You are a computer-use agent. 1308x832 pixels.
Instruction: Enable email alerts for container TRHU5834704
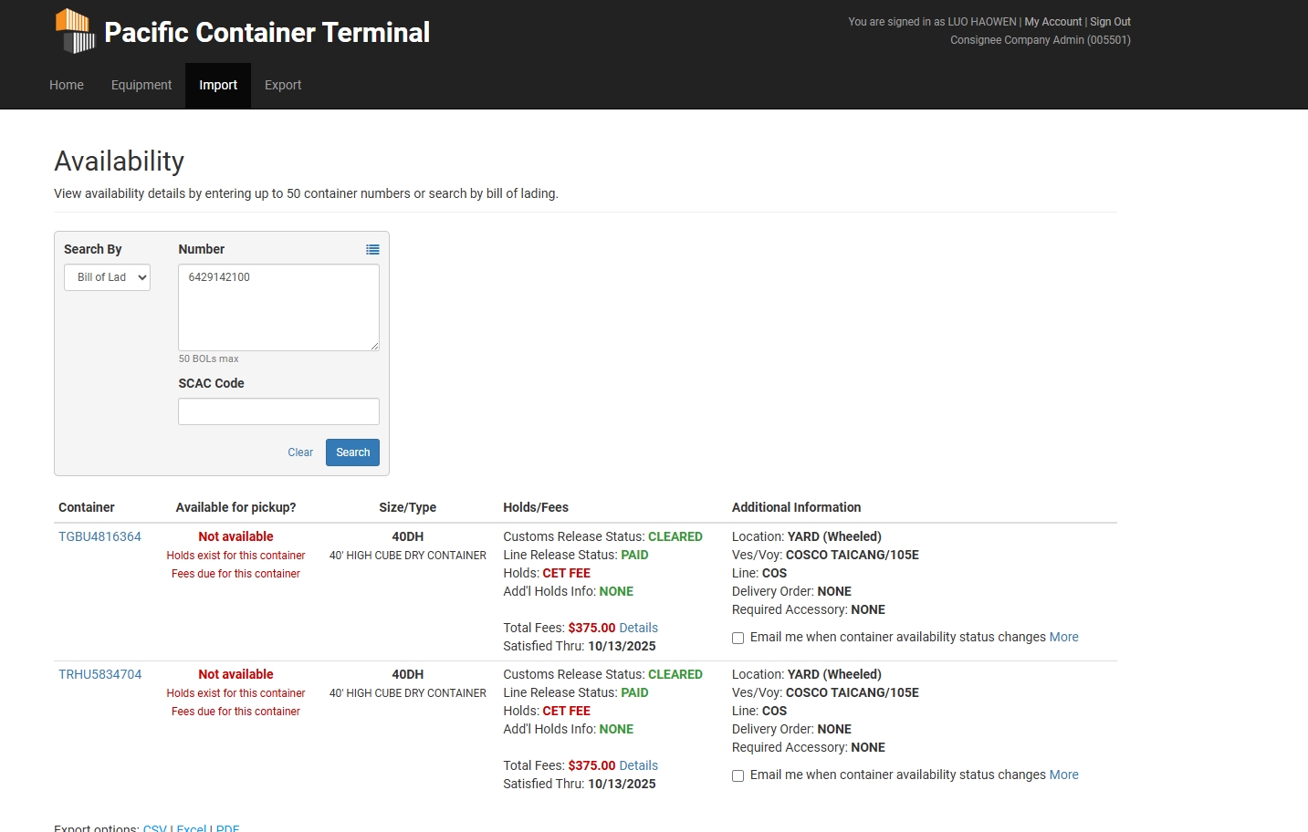pos(738,776)
